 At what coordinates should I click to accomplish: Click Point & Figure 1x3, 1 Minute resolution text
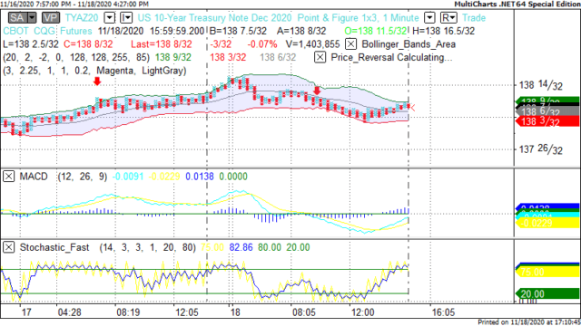(358, 18)
